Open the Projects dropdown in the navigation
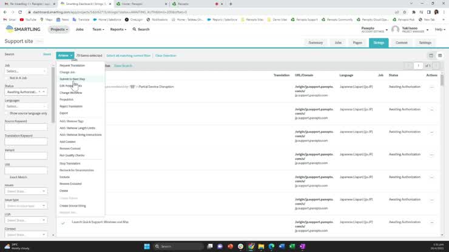 (59, 29)
